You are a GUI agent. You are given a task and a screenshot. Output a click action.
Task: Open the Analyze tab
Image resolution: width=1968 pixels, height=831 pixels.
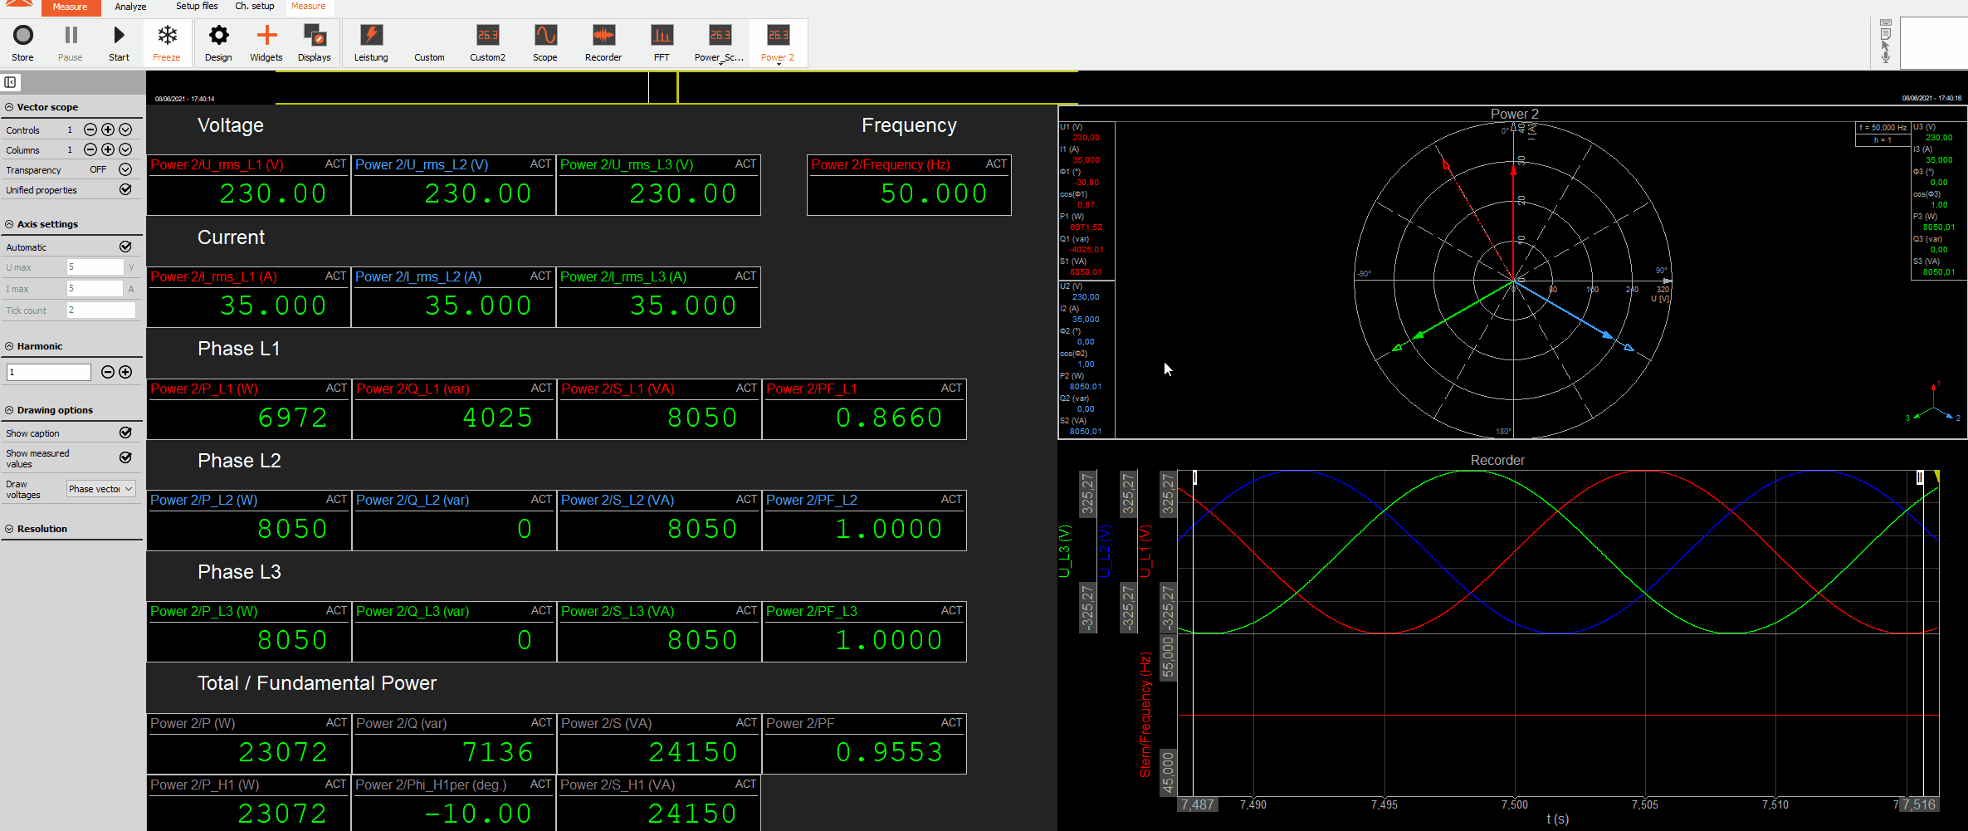click(x=130, y=7)
